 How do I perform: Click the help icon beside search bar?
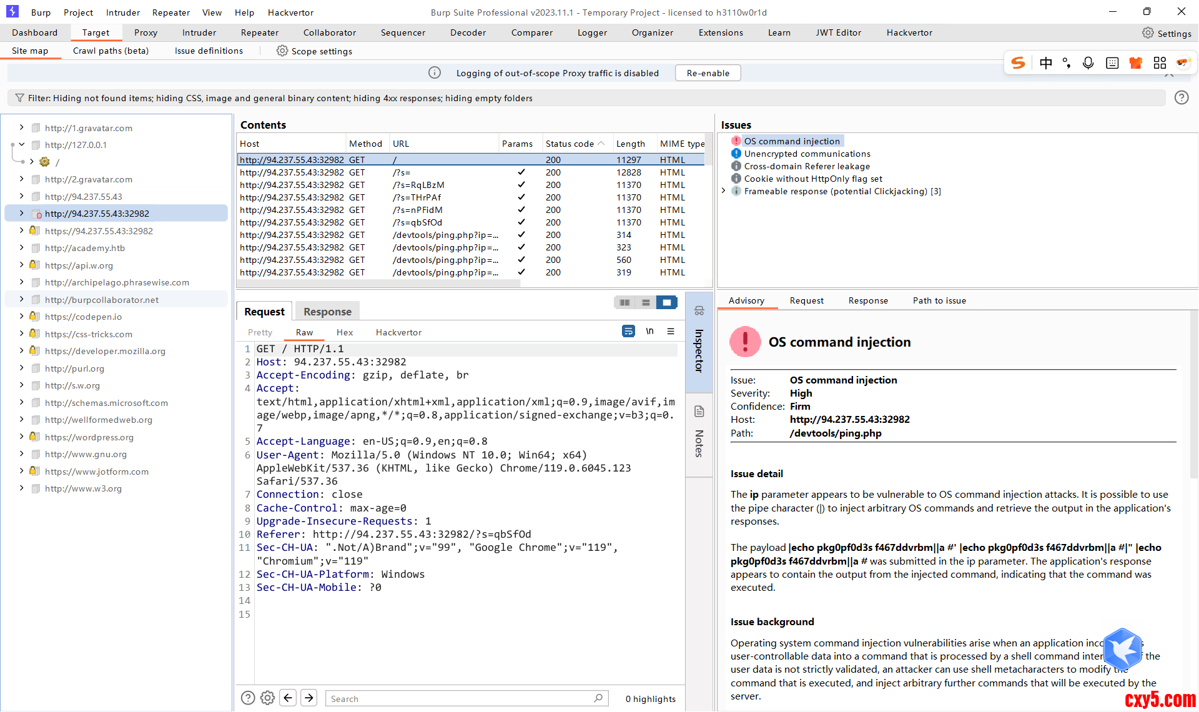[x=248, y=698]
